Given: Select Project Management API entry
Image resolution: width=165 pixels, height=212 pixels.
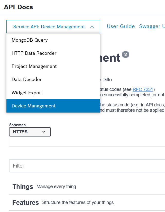Looking at the screenshot, I should pyautogui.click(x=34, y=66).
